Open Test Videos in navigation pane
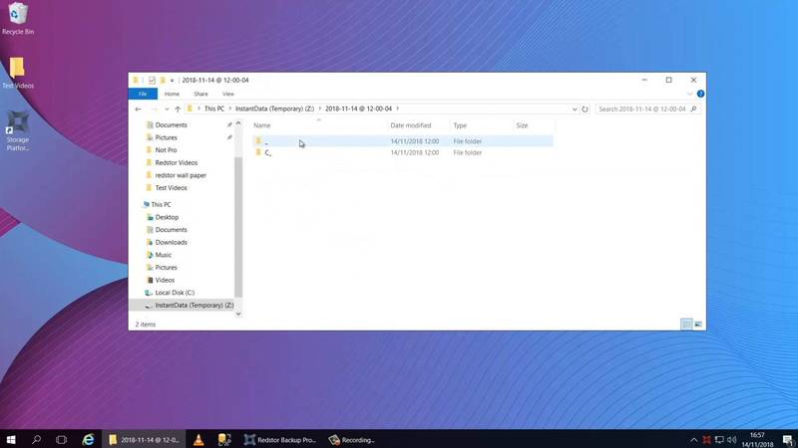The image size is (798, 448). point(171,188)
